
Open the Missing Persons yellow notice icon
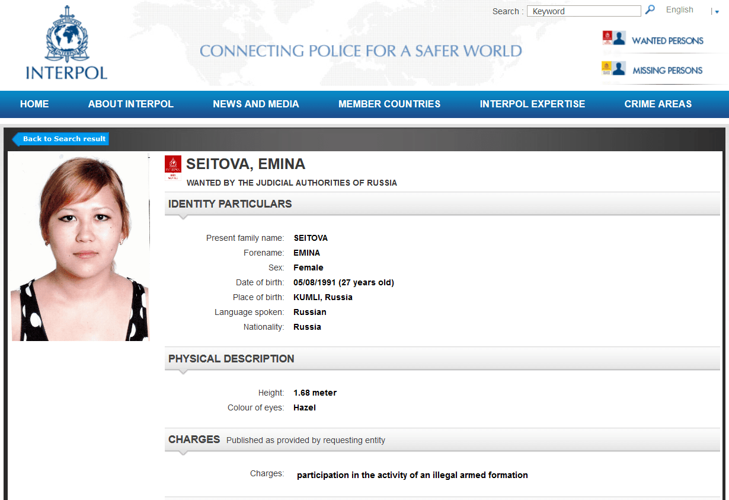pos(609,68)
